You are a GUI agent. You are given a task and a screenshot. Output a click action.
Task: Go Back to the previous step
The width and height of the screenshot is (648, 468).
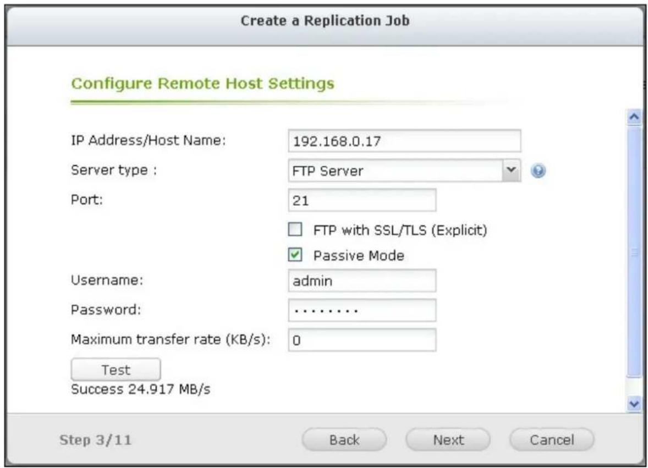[x=344, y=439]
